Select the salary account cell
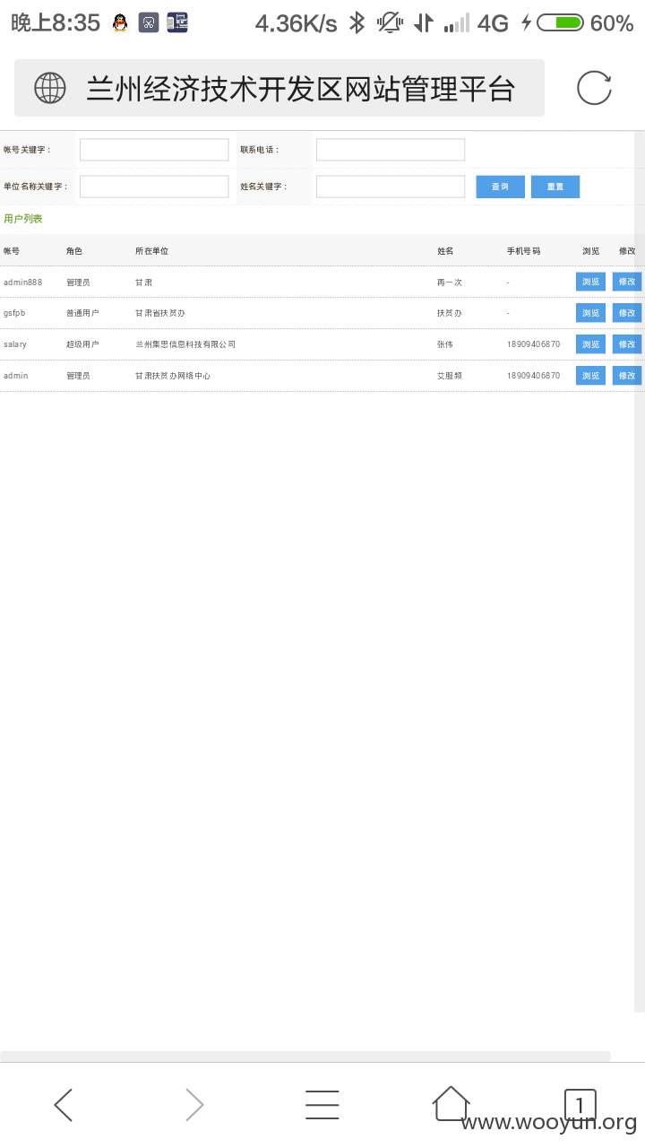The image size is (645, 1148). (x=15, y=344)
